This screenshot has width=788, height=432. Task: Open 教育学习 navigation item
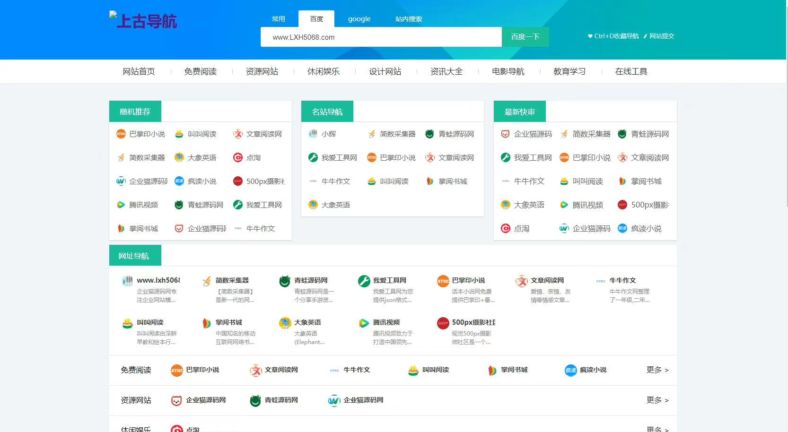point(569,71)
